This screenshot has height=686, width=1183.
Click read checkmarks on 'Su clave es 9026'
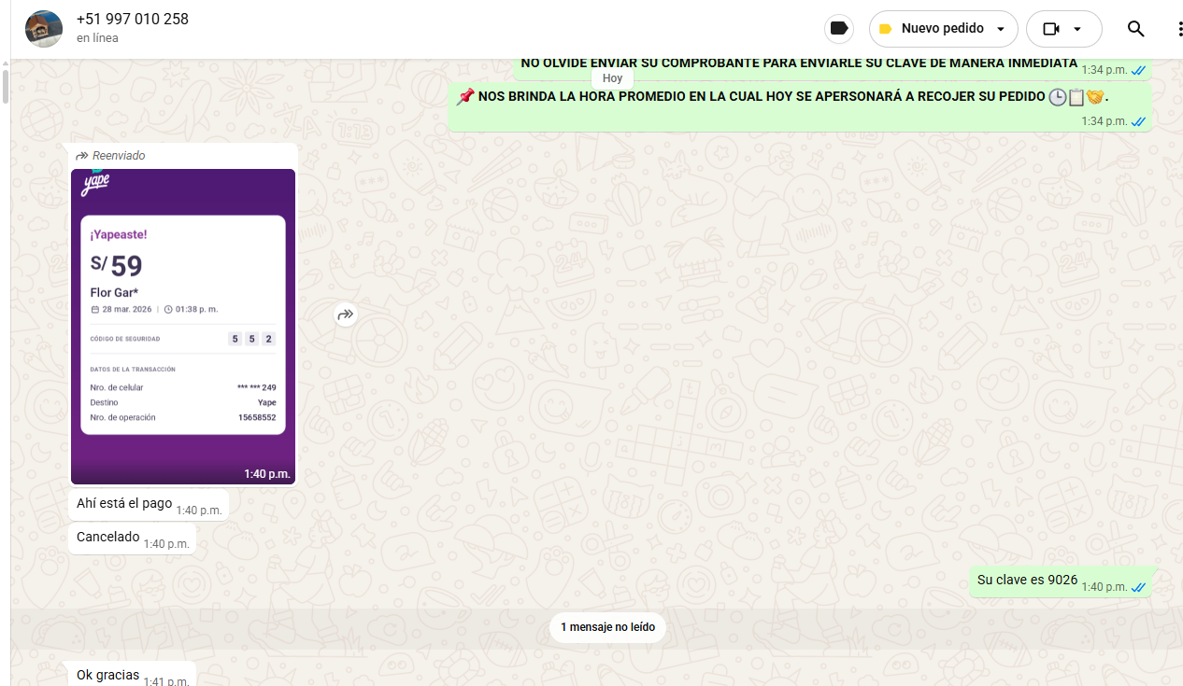[x=1138, y=587]
